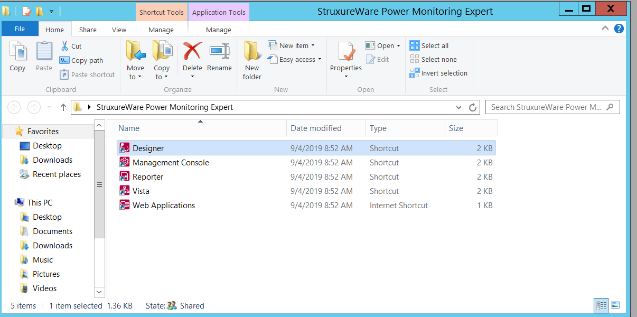Open Music under This PC
Image resolution: width=637 pixels, height=317 pixels.
pos(43,260)
